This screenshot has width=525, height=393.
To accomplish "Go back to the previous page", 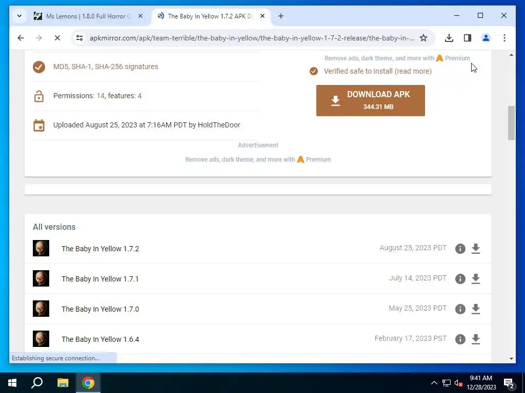I will point(21,38).
